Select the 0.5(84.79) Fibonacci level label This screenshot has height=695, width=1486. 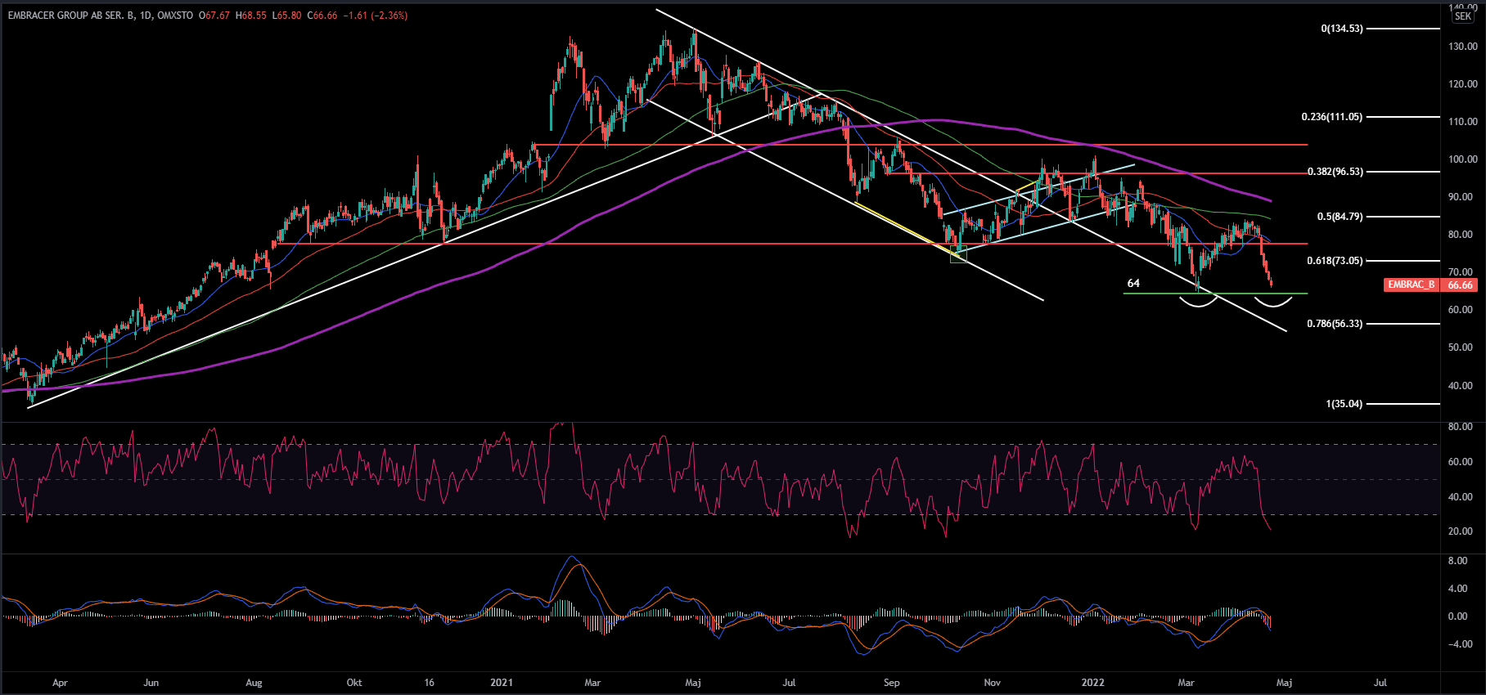[x=1340, y=217]
